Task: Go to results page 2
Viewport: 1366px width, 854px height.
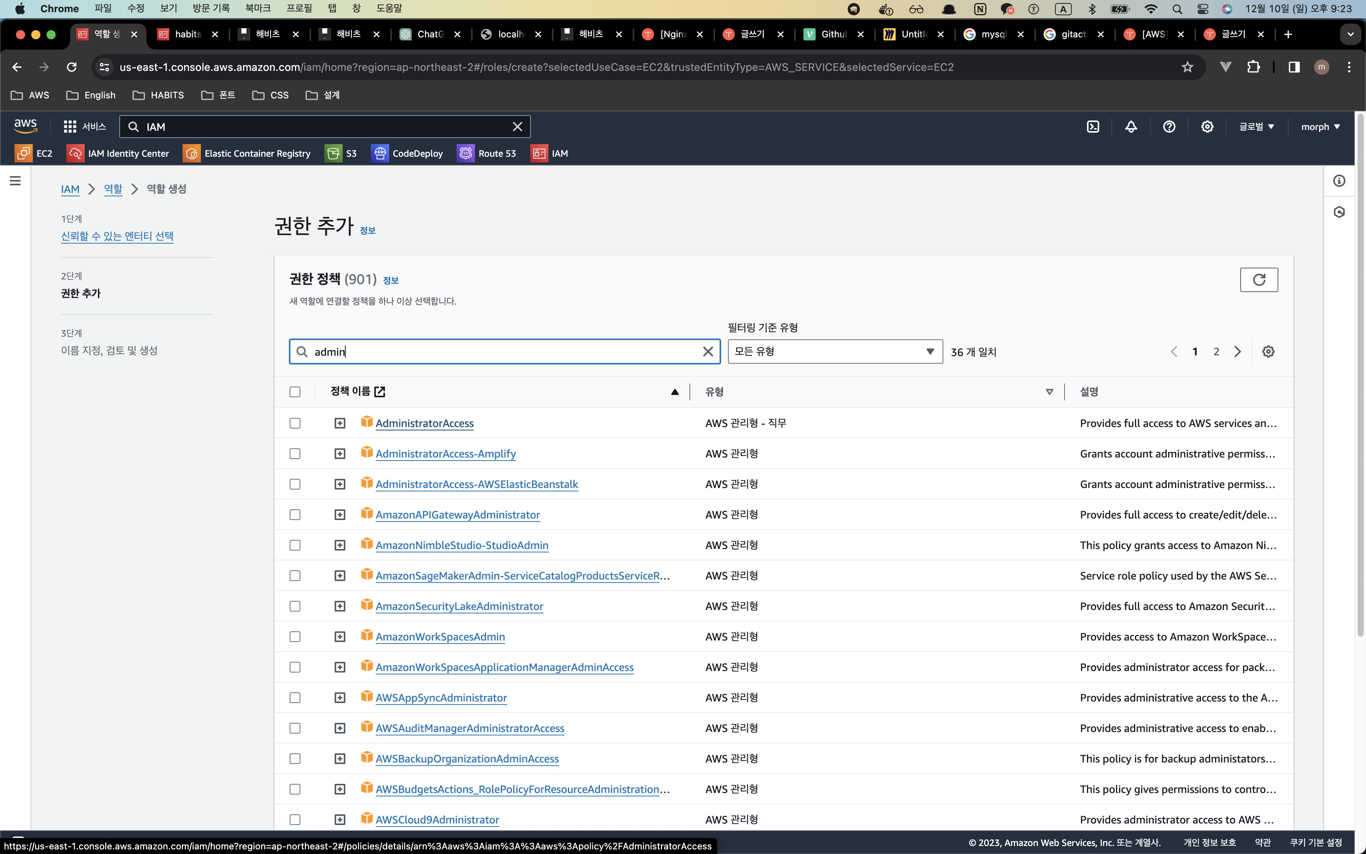Action: click(1216, 351)
